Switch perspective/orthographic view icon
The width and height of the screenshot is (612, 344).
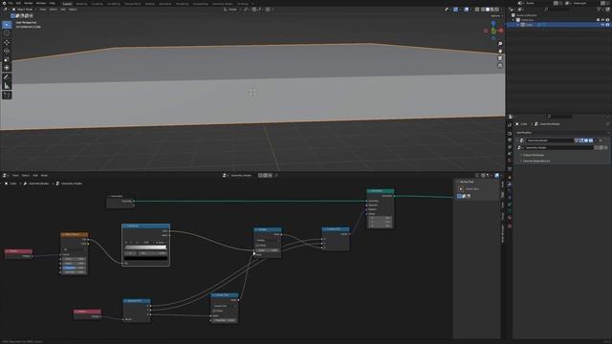click(500, 66)
